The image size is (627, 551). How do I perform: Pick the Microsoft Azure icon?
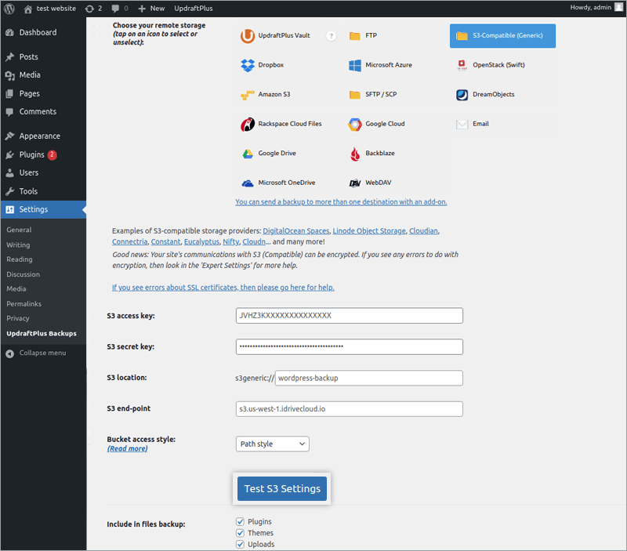(x=355, y=65)
